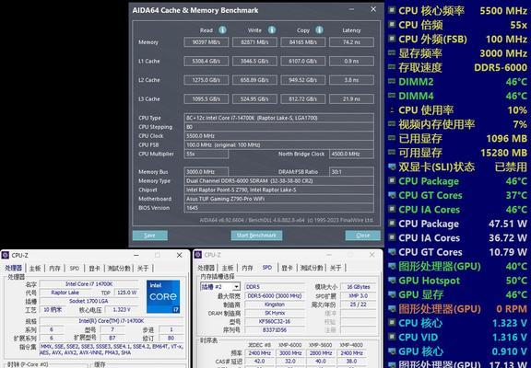Viewport: 531px width, 368px height.
Task: Click the right CPU-Z window title icon
Action: 198,255
